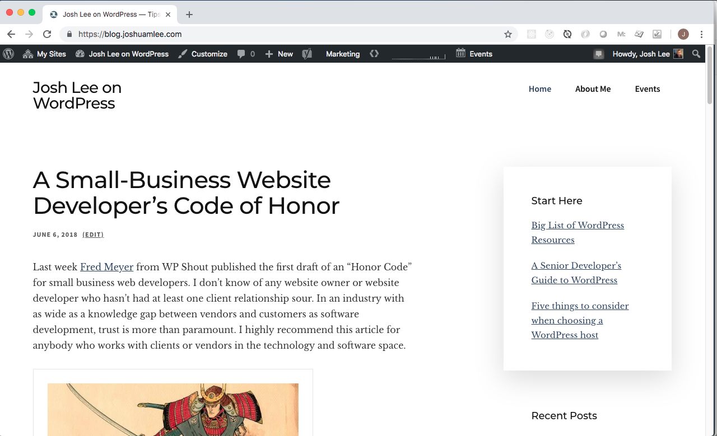Open A Senior Developer's Guide to WordPress

576,273
